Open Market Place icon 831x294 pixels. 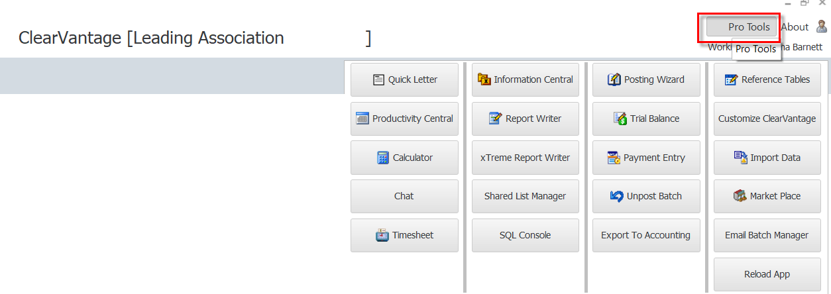[740, 196]
